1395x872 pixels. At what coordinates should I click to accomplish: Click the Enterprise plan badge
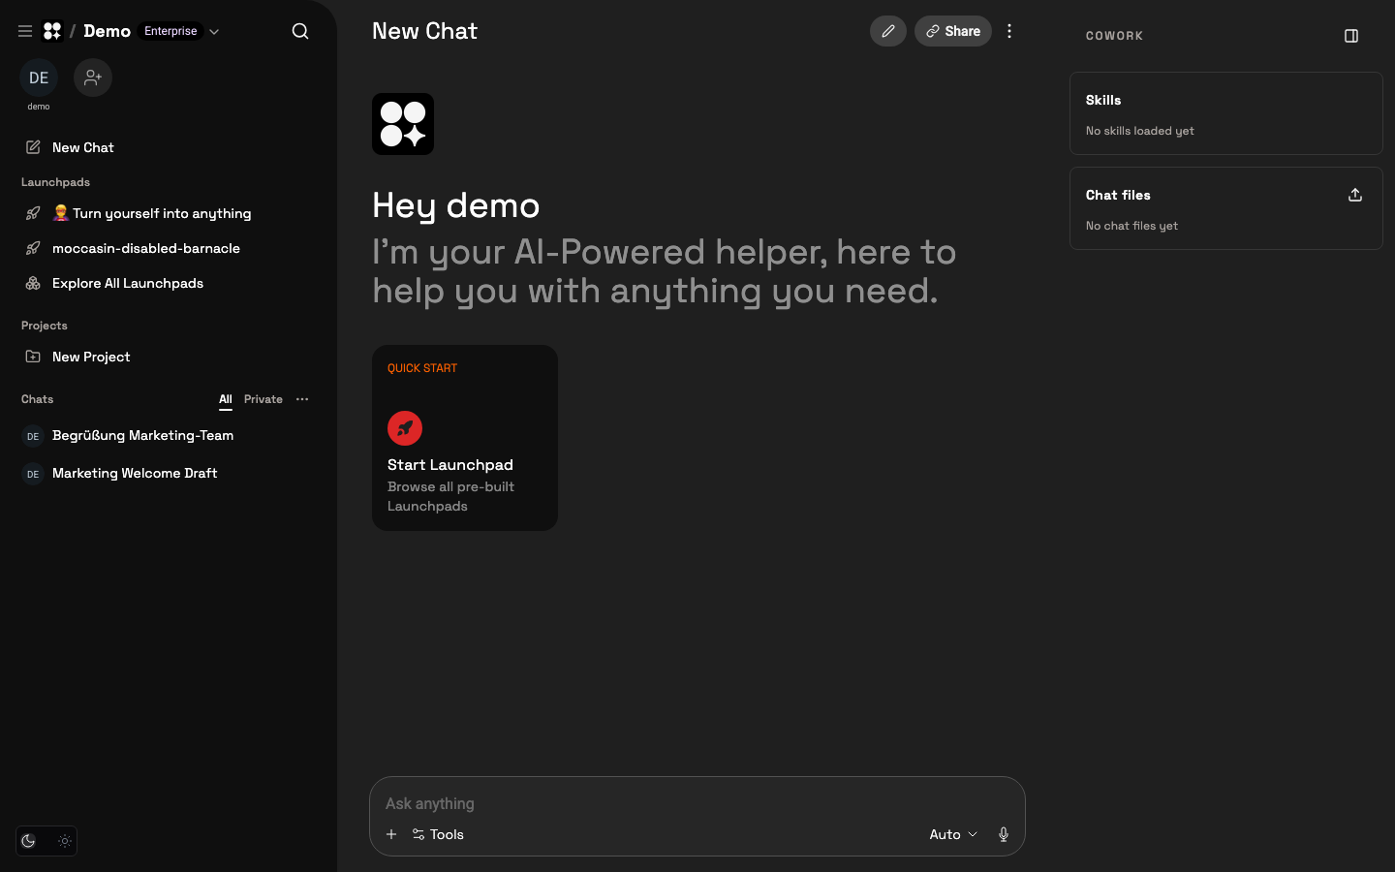(170, 31)
